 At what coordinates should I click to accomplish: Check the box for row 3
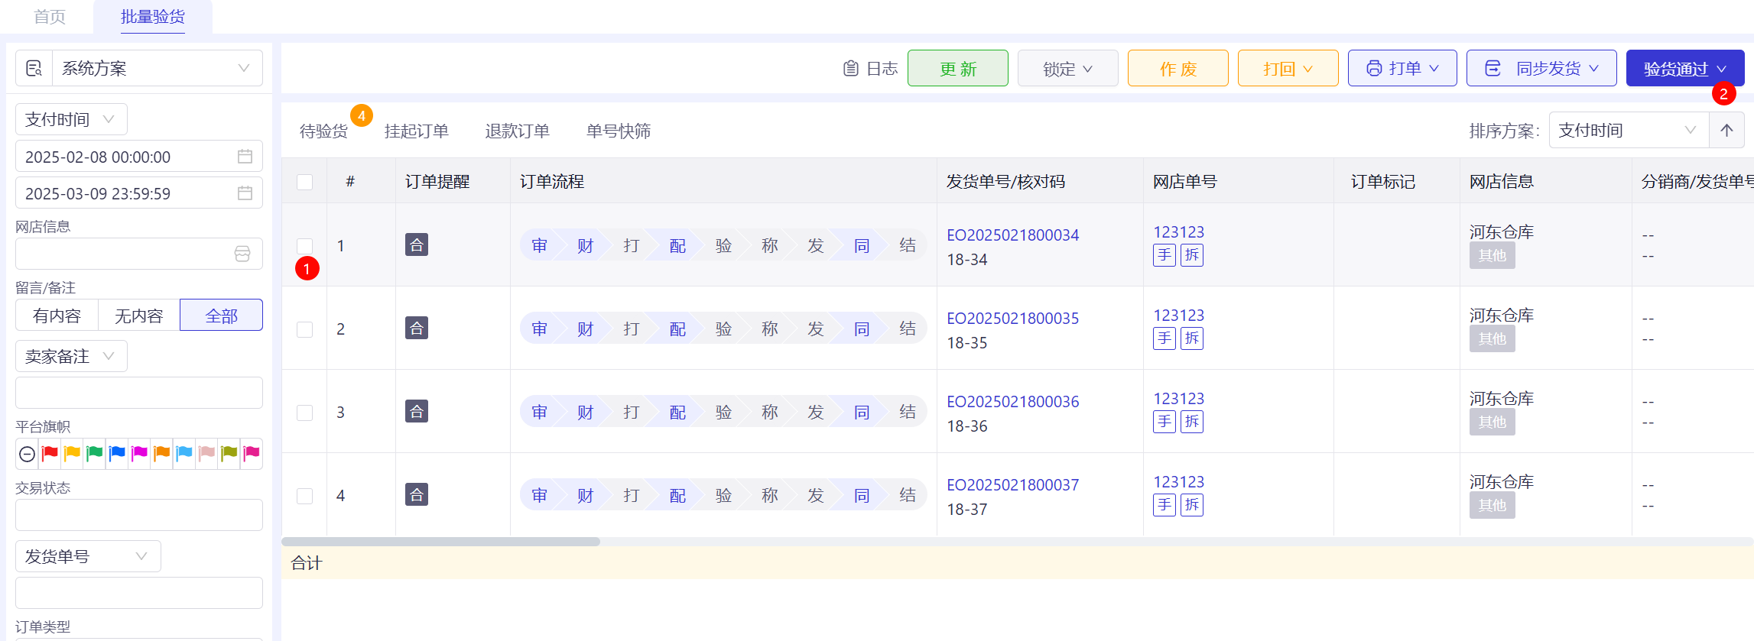click(x=304, y=413)
